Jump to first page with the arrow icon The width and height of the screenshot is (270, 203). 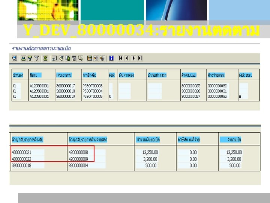coord(120,58)
